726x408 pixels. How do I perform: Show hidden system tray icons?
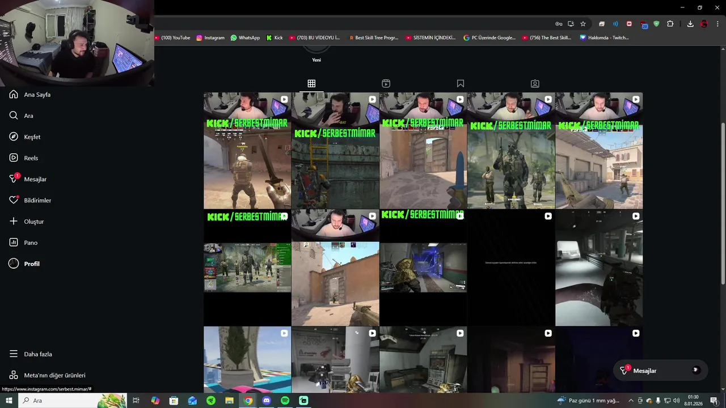pos(631,401)
